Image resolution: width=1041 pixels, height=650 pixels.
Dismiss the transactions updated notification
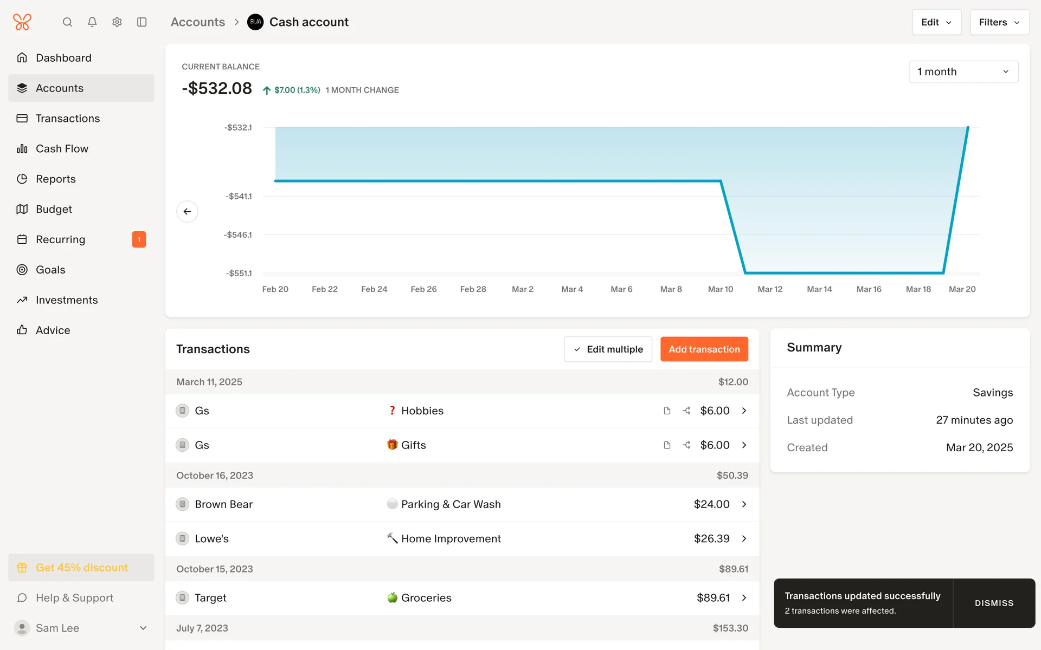tap(993, 603)
